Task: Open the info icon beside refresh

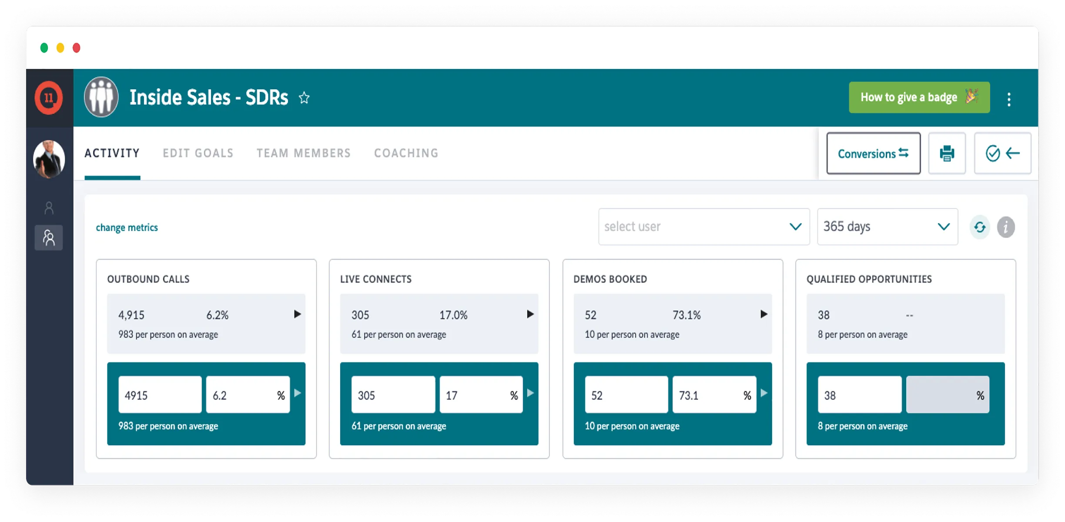Action: click(1006, 227)
